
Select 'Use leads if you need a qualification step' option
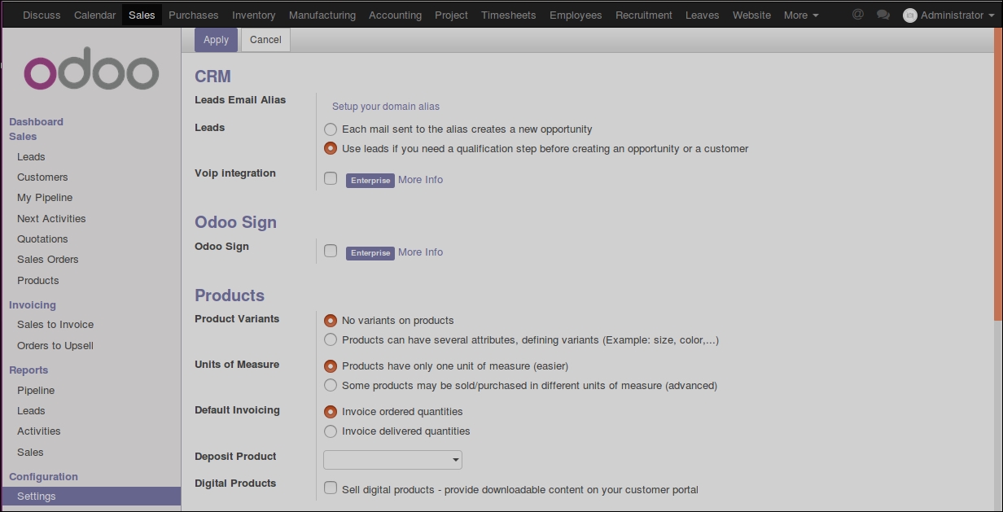pyautogui.click(x=331, y=149)
